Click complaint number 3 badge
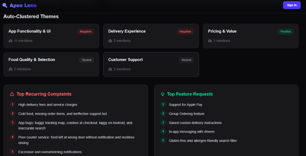 point(13,123)
